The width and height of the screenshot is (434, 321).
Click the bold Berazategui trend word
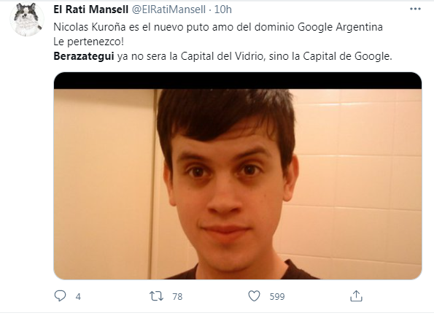point(84,56)
